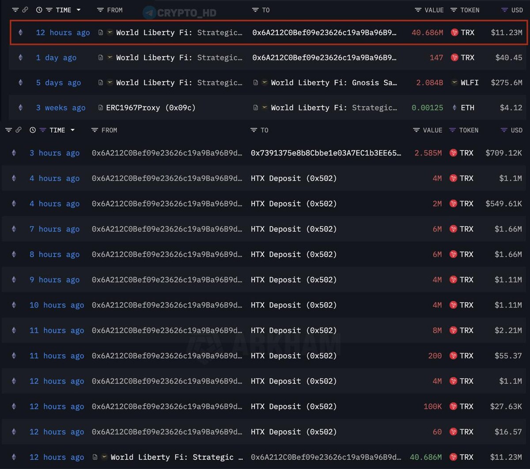Click the TRX icon in the $16.57 row

tap(453, 432)
